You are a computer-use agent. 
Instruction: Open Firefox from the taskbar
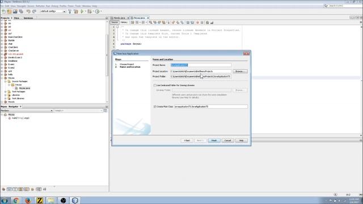(28, 200)
